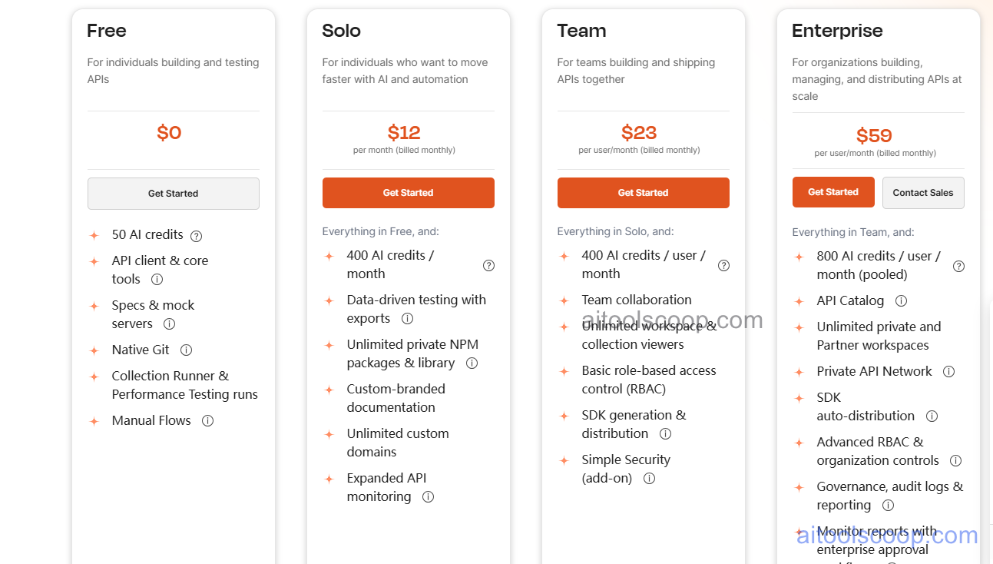Click Get Started on the Enterprise plan
This screenshot has height=564, width=993.
(x=833, y=192)
